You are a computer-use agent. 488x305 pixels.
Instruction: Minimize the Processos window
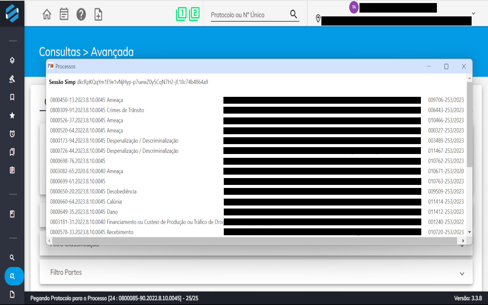[429, 66]
